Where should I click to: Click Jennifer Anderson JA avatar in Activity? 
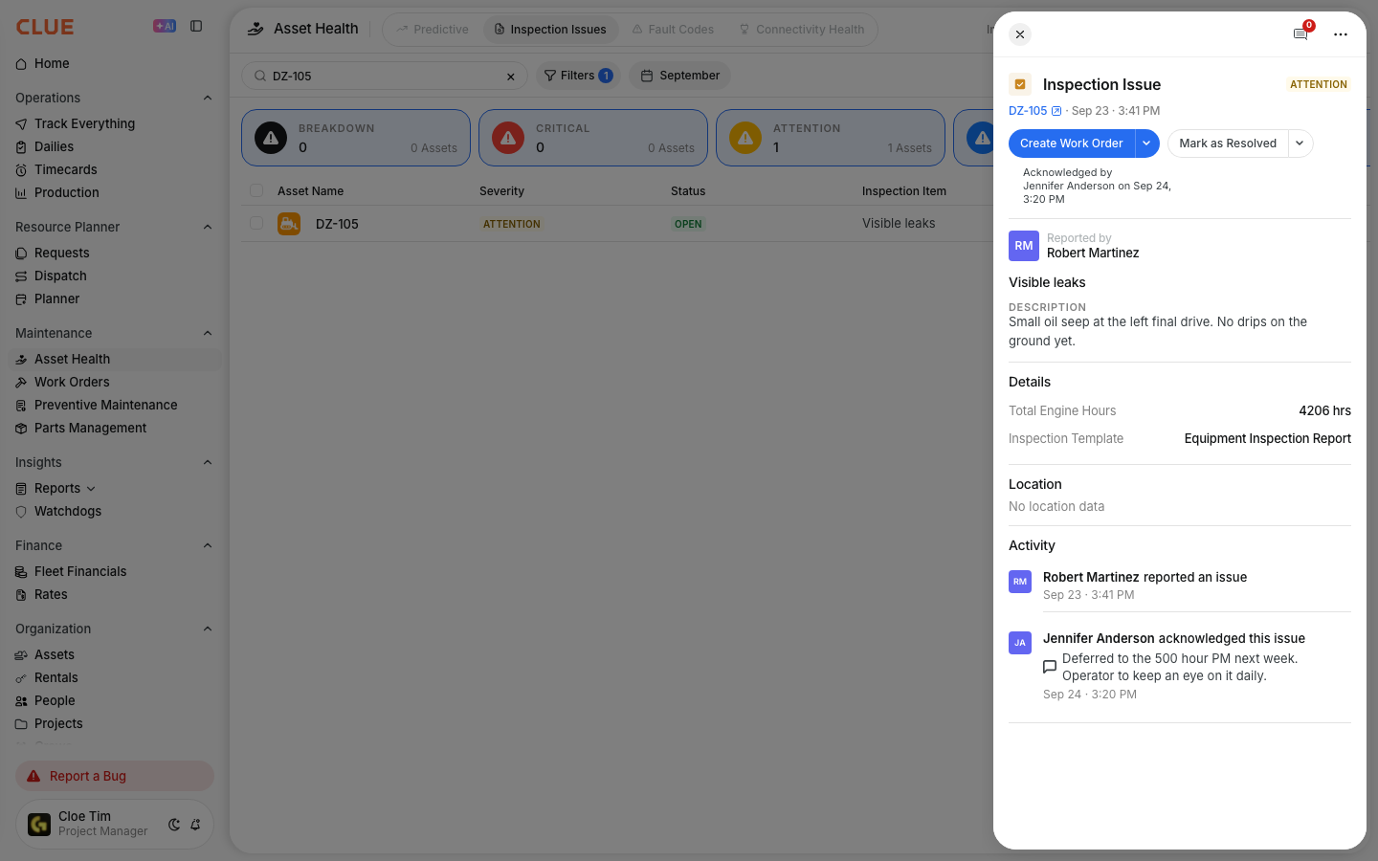1020,643
